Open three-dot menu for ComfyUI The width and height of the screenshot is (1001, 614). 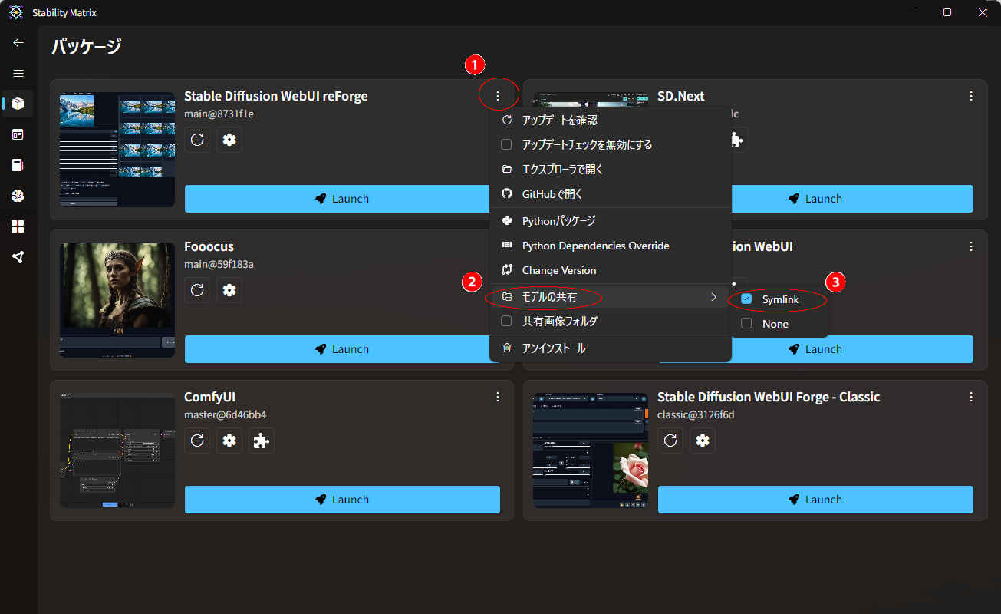click(x=498, y=397)
